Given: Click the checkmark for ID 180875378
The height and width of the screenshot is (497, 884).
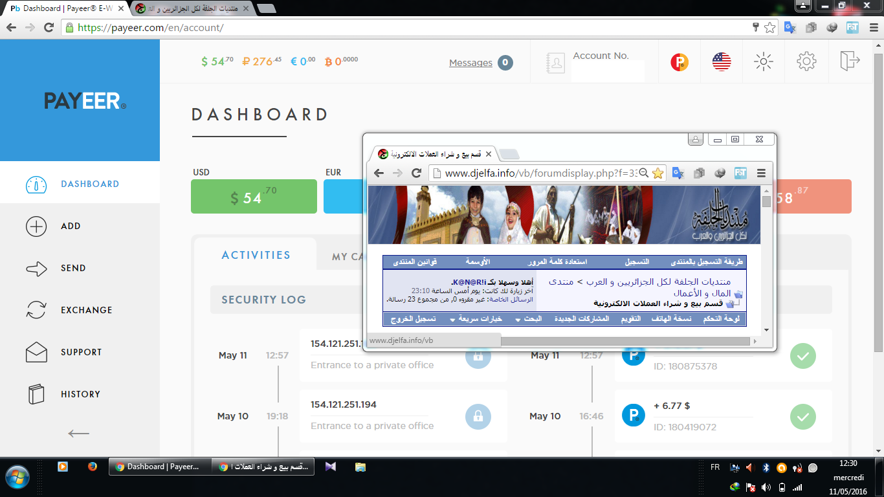Looking at the screenshot, I should coord(803,355).
